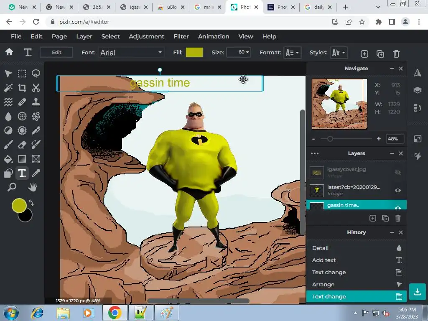
Task: Select the Cutout scissors tool
Action: pos(36,88)
